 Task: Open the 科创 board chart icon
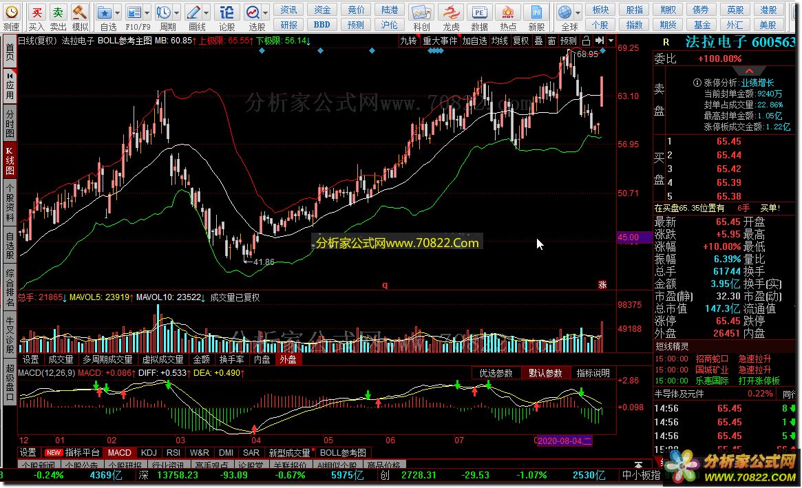coord(421,12)
